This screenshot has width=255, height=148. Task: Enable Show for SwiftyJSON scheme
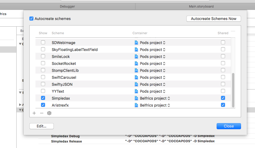[43, 84]
